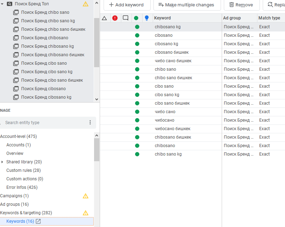The width and height of the screenshot is (285, 227).
Task: Click warning icon beside Keywords & targeting
Action: click(86, 213)
